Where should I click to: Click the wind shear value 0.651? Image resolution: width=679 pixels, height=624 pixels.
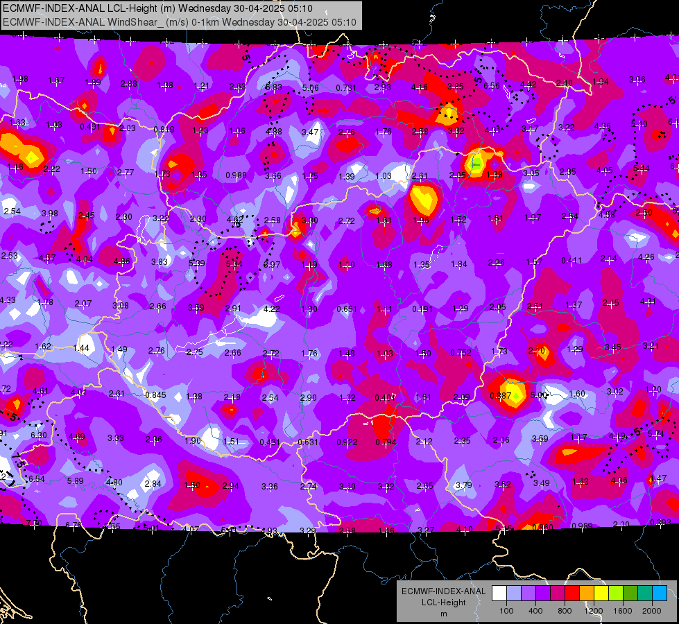point(347,309)
